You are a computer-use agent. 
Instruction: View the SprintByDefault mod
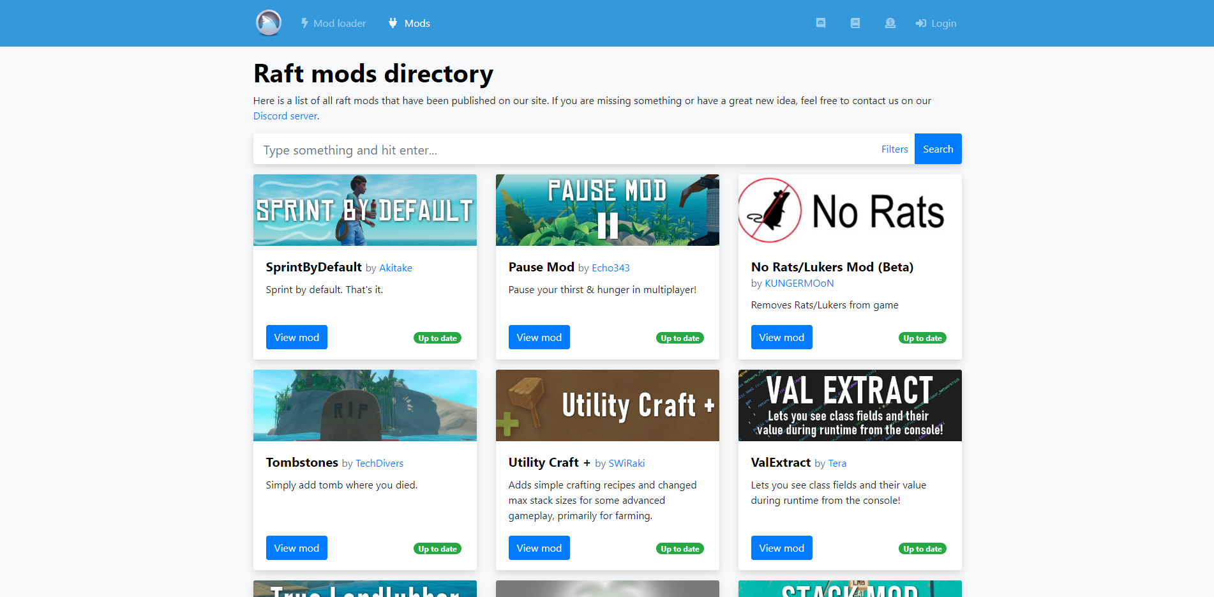[296, 337]
